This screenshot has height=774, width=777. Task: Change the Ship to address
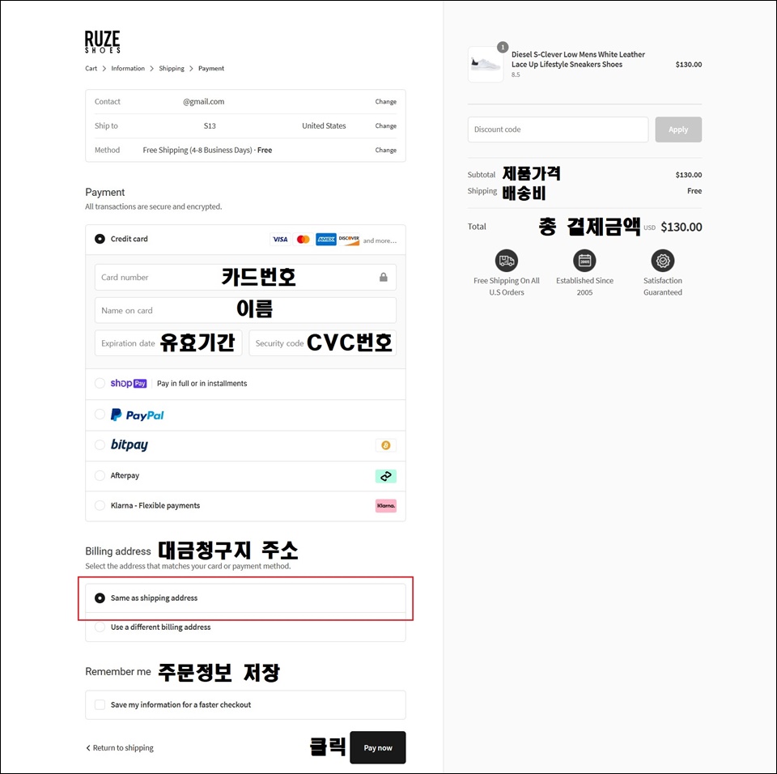point(385,126)
